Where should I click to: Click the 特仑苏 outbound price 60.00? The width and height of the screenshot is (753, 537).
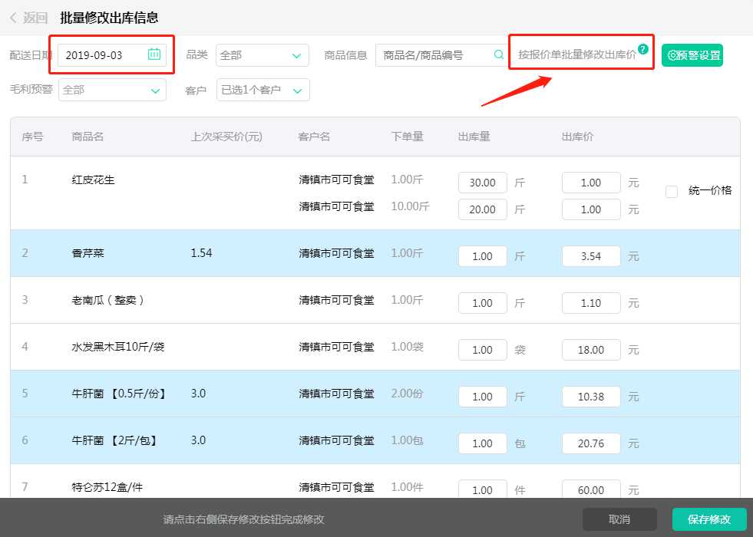click(x=591, y=489)
